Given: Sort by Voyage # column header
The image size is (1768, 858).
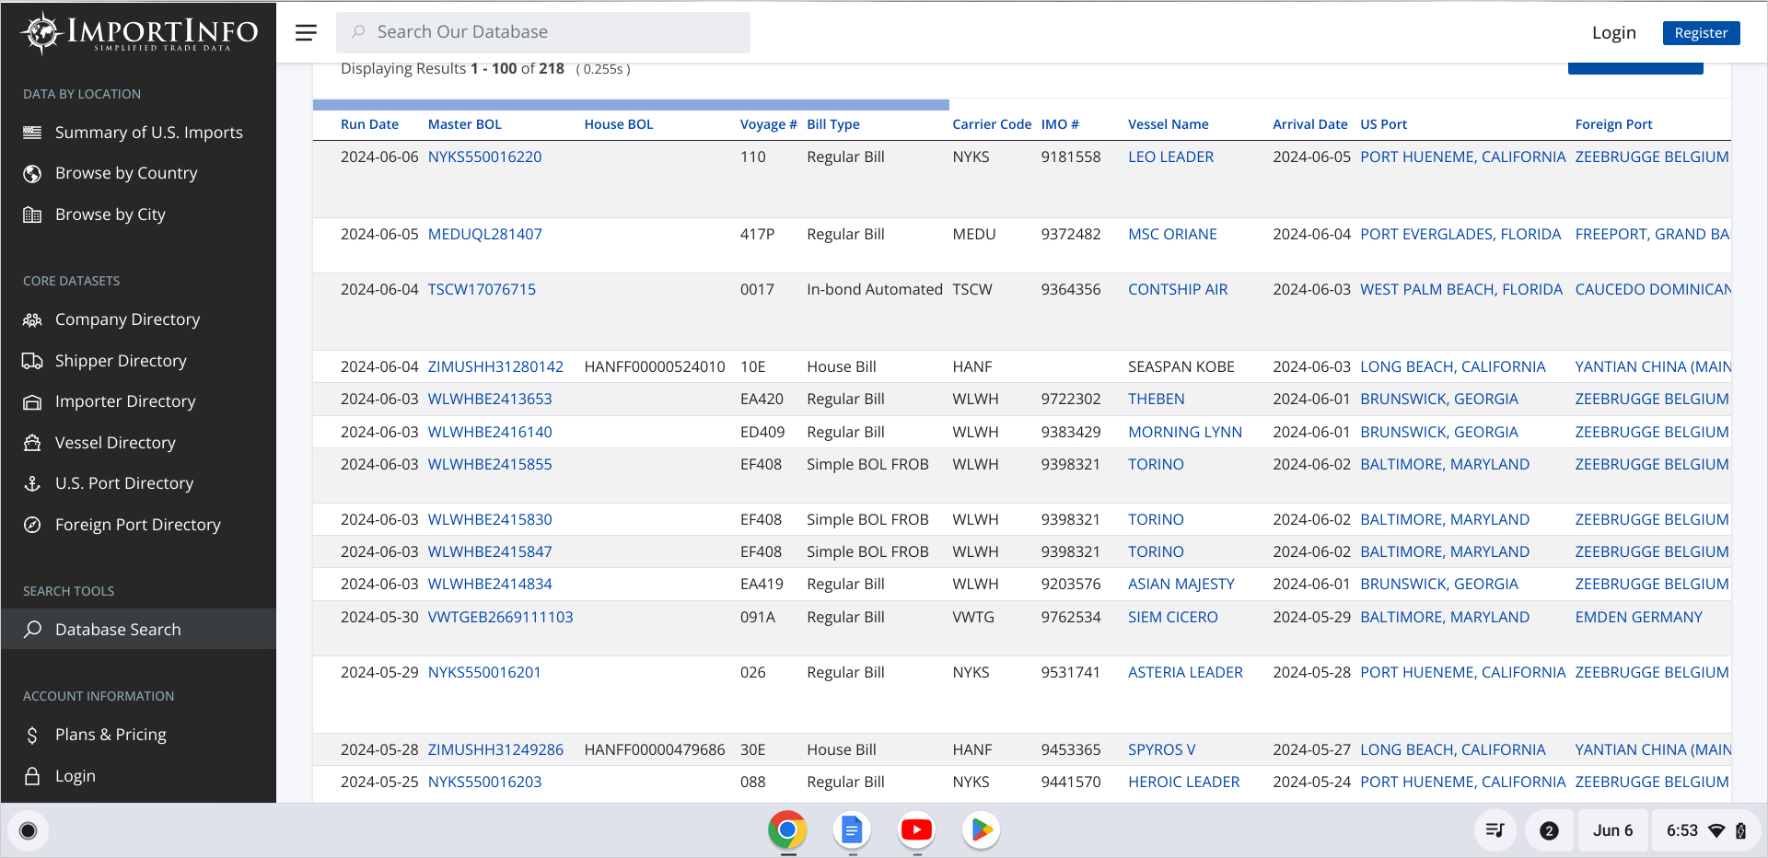Looking at the screenshot, I should 768,124.
